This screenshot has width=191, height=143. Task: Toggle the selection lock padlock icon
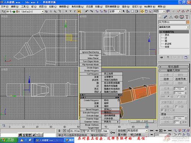[x=60, y=130]
